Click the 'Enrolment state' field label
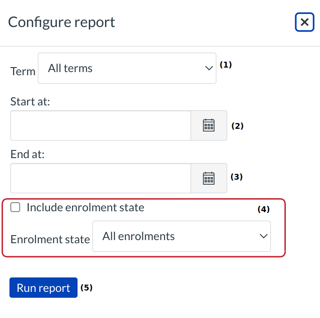The image size is (320, 318). coord(50,239)
